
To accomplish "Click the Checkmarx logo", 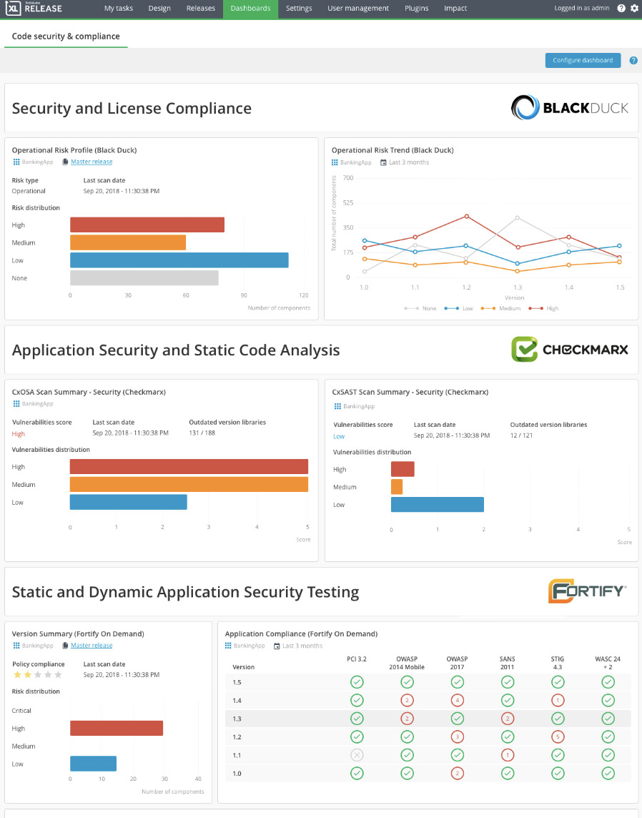I will [x=568, y=349].
